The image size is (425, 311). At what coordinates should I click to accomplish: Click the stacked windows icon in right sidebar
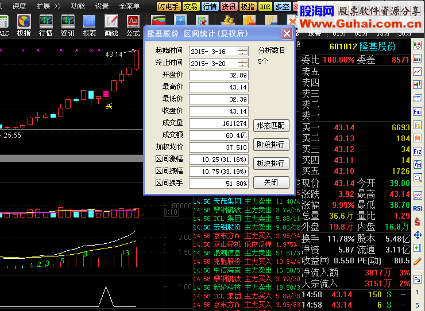point(418,98)
